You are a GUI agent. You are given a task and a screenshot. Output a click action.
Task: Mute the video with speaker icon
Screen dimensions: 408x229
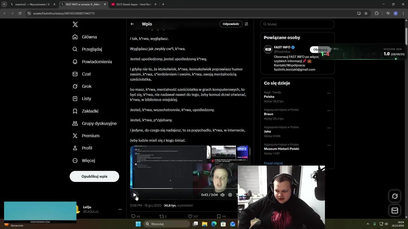[222, 195]
